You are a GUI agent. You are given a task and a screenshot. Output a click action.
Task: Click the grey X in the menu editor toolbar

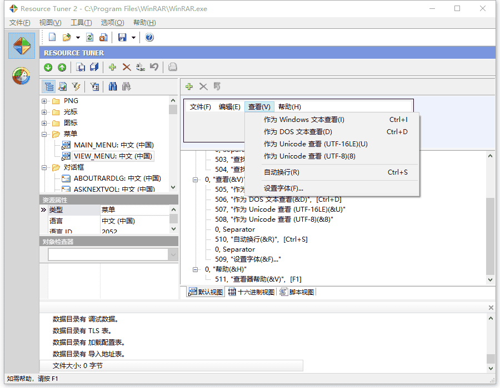tap(203, 86)
